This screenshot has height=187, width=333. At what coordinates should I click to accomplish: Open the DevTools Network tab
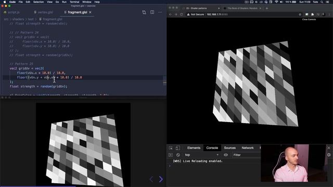click(248, 148)
